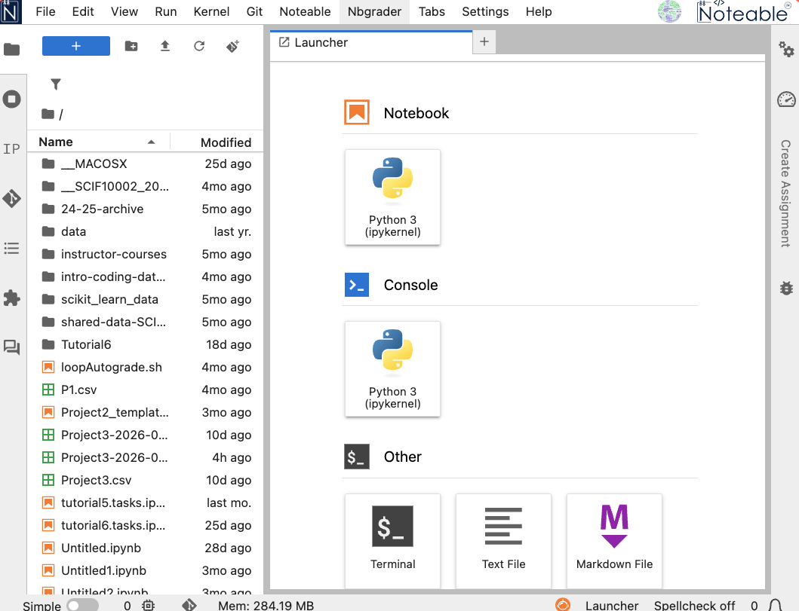Click the blue New Launcher button

coord(76,46)
